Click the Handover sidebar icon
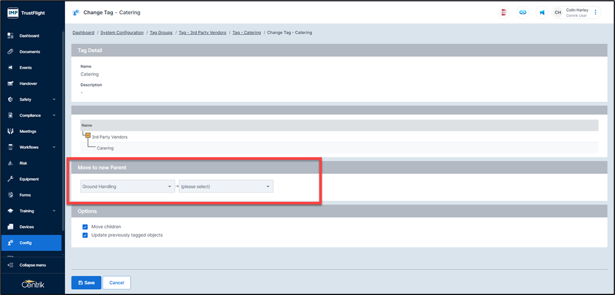This screenshot has width=615, height=295. (x=11, y=84)
